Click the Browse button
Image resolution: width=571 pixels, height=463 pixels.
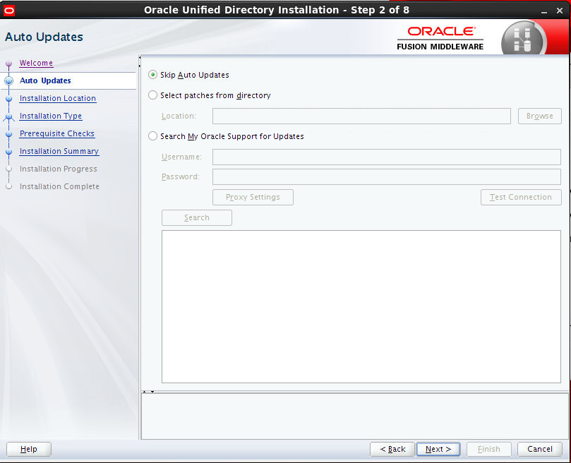coord(539,116)
